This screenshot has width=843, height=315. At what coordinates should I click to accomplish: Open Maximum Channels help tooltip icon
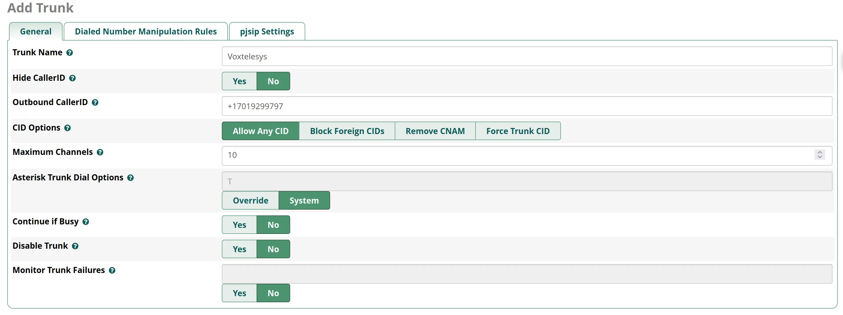pos(100,152)
